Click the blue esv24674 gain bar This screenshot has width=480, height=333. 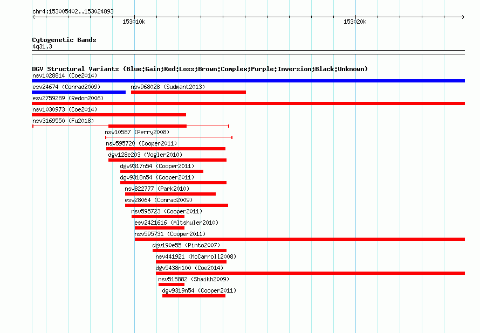point(79,92)
